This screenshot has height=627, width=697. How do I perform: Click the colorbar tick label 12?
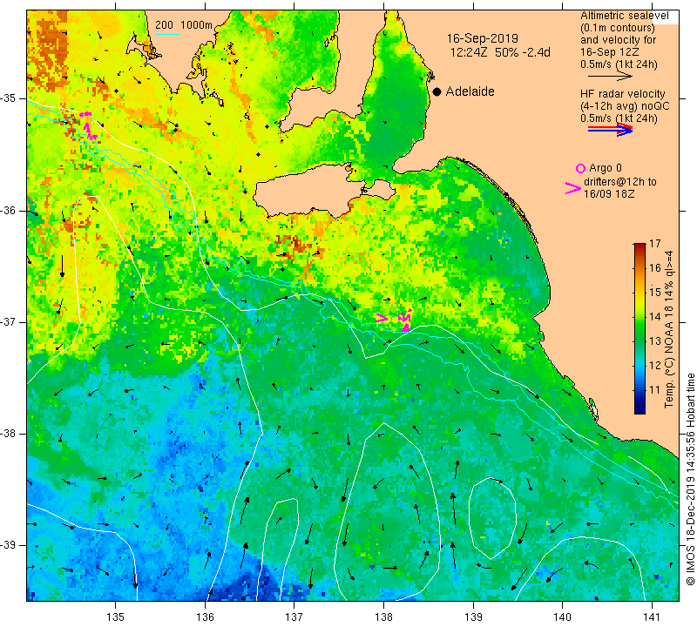point(655,366)
